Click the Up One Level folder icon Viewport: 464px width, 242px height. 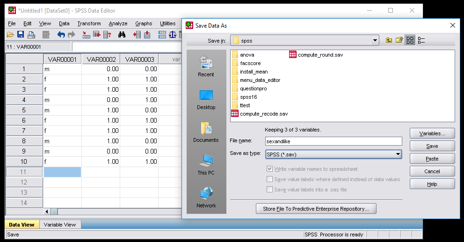tap(389, 41)
